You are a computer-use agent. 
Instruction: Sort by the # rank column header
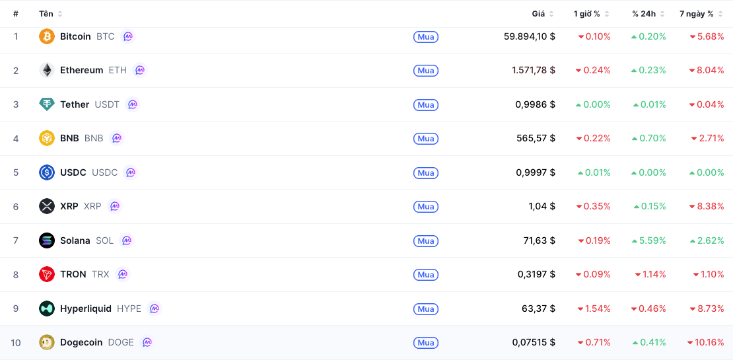16,14
